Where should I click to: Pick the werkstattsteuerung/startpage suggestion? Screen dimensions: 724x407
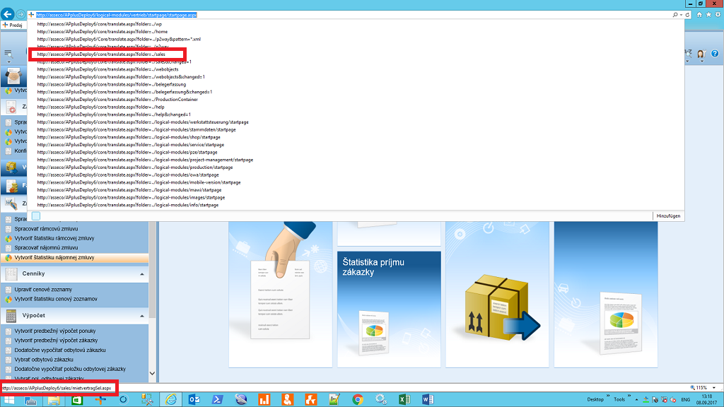(143, 122)
